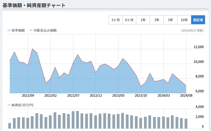This screenshot has height=131, width=211.
Task: Show the 5年 chart period
Action: (171, 20)
